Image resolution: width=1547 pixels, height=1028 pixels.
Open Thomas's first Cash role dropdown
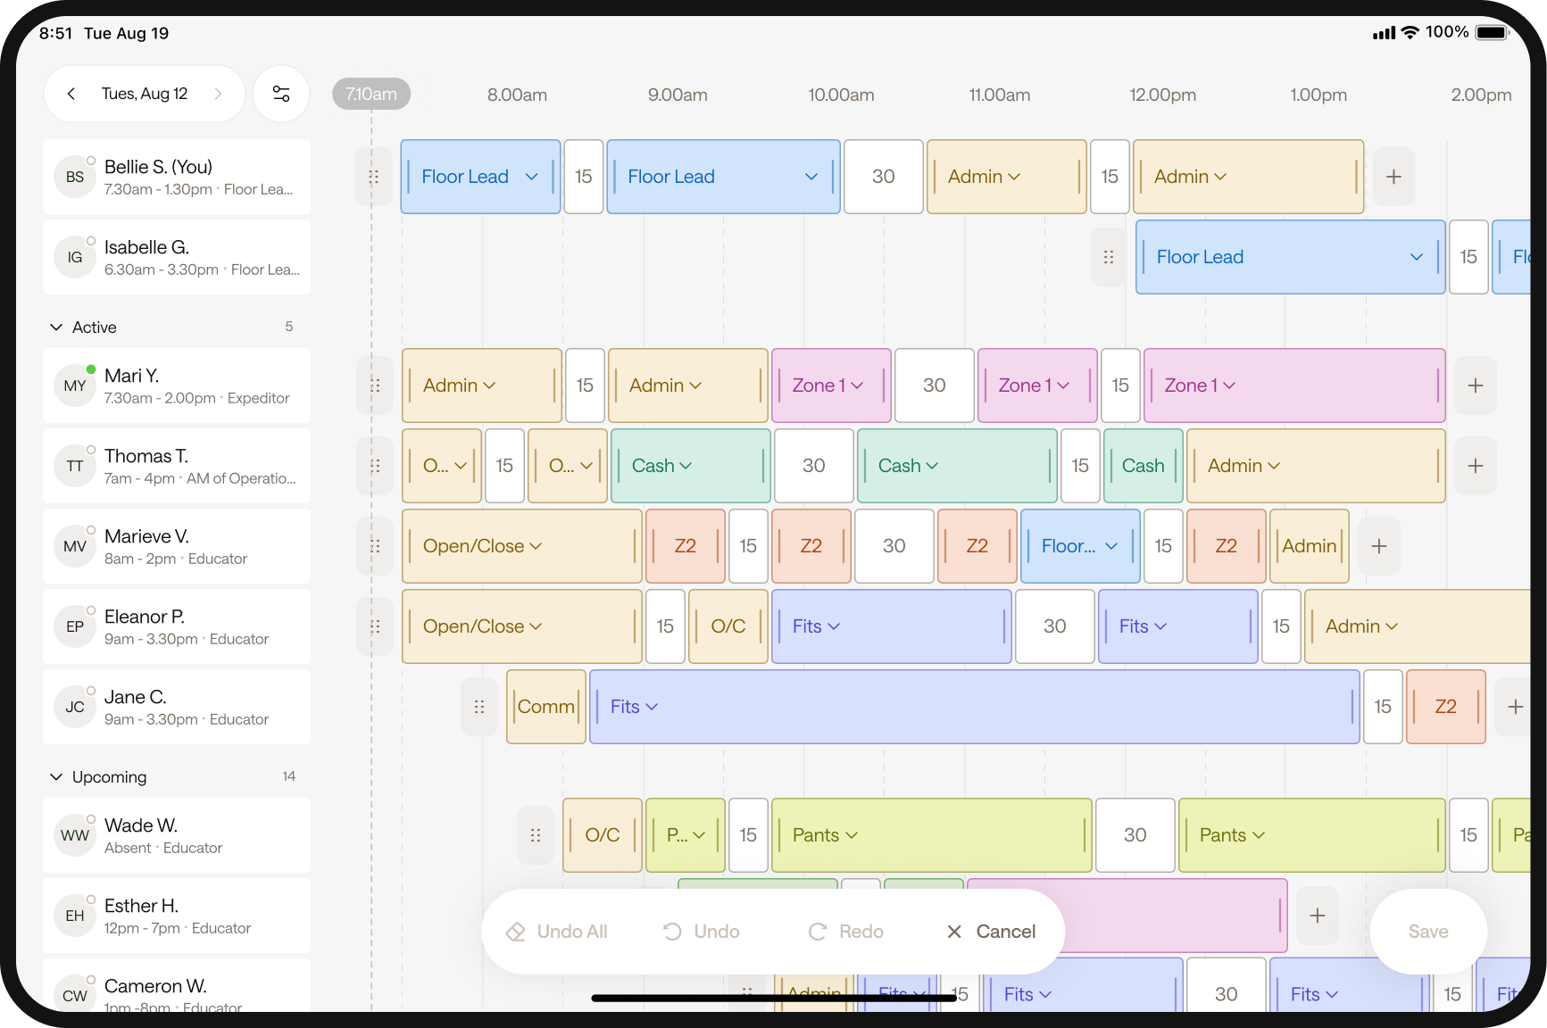pyautogui.click(x=686, y=466)
